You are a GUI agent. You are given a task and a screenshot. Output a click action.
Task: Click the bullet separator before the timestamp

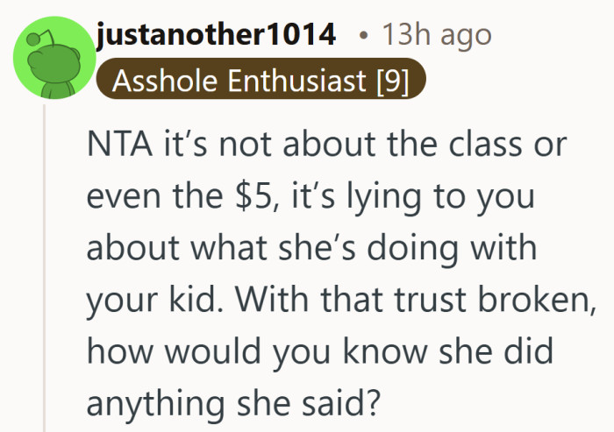pyautogui.click(x=363, y=36)
